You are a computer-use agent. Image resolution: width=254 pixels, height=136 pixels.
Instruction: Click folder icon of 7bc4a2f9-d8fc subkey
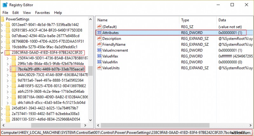(x=14, y=69)
